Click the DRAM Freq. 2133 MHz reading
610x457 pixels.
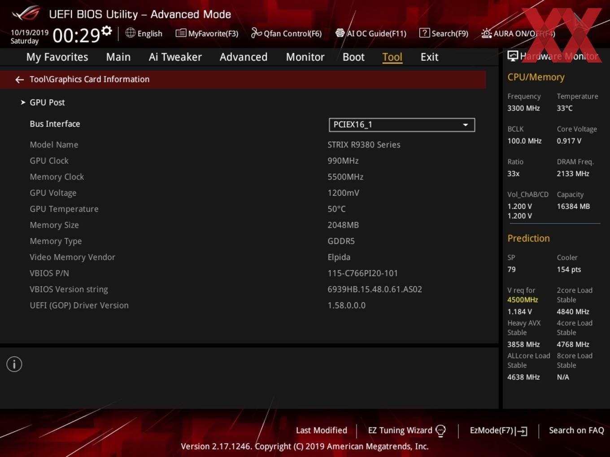pos(573,173)
